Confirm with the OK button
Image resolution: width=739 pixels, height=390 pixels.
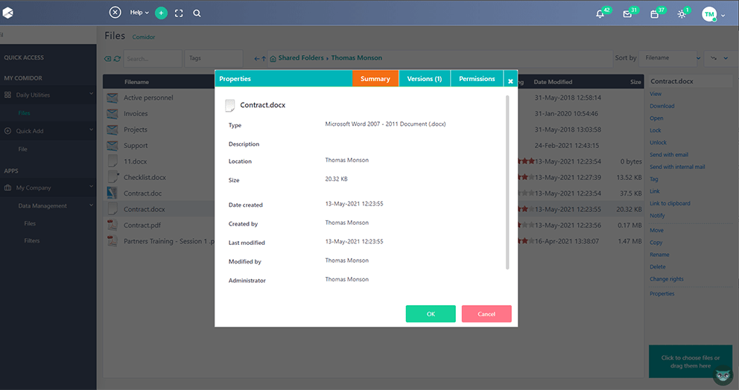pyautogui.click(x=431, y=313)
